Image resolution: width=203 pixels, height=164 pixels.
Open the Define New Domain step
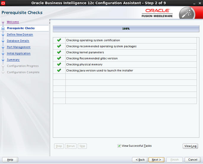(20, 34)
